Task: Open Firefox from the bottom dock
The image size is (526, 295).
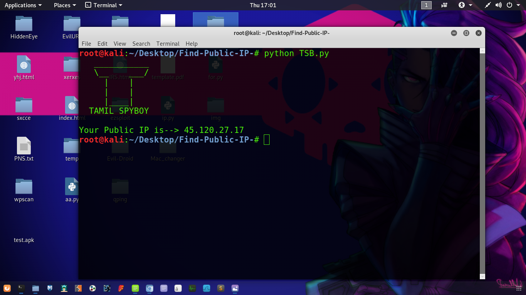Action: tap(7, 288)
